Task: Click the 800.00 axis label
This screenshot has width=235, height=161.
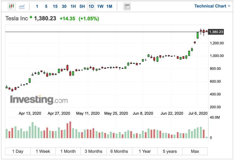Action: 215,68
